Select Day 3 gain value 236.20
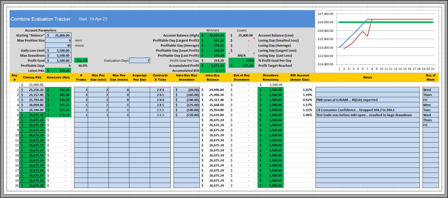Image resolution: width=448 pixels, height=198 pixels. [x=58, y=100]
